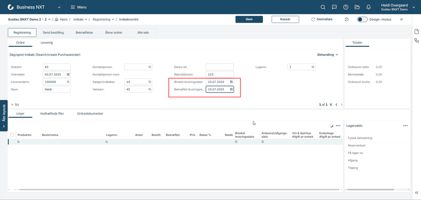This screenshot has width=421, height=200.
Task: Click lookup icon in Leverandørnr. field
Action: click(x=68, y=82)
